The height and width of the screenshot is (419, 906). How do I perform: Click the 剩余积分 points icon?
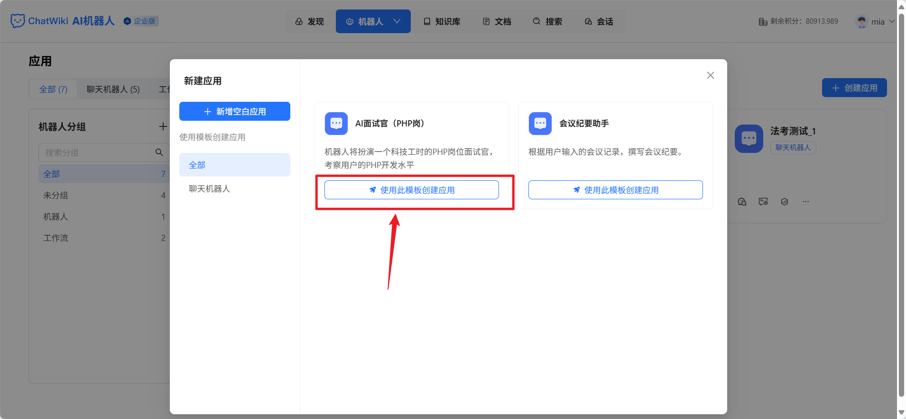[x=763, y=22]
